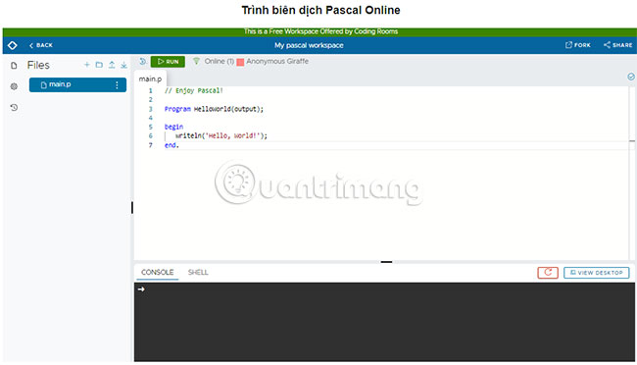Click the begin keyword line
637x365 pixels.
(x=173, y=127)
